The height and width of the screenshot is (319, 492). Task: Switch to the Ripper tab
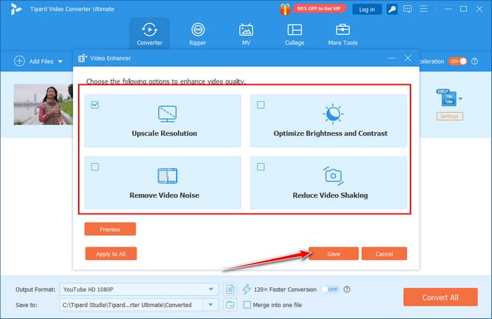click(198, 34)
